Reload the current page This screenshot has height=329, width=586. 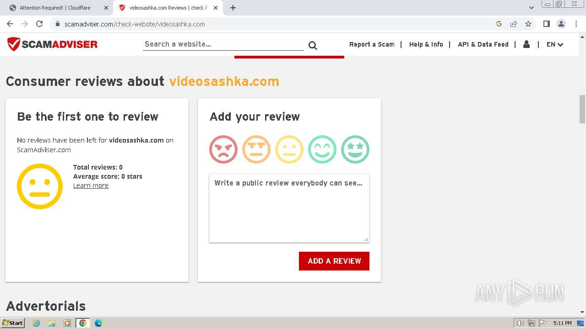pyautogui.click(x=39, y=24)
